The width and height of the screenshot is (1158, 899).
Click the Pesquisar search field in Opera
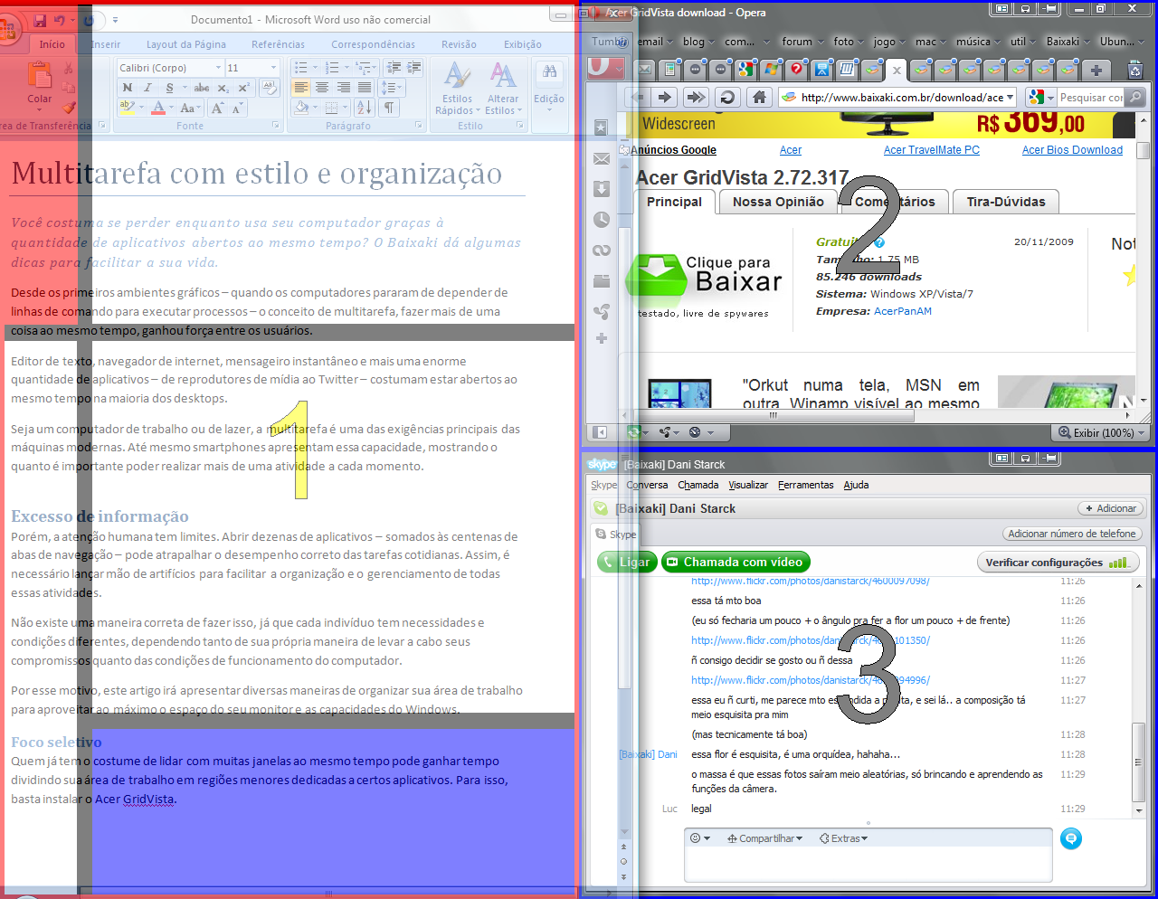tap(1090, 98)
